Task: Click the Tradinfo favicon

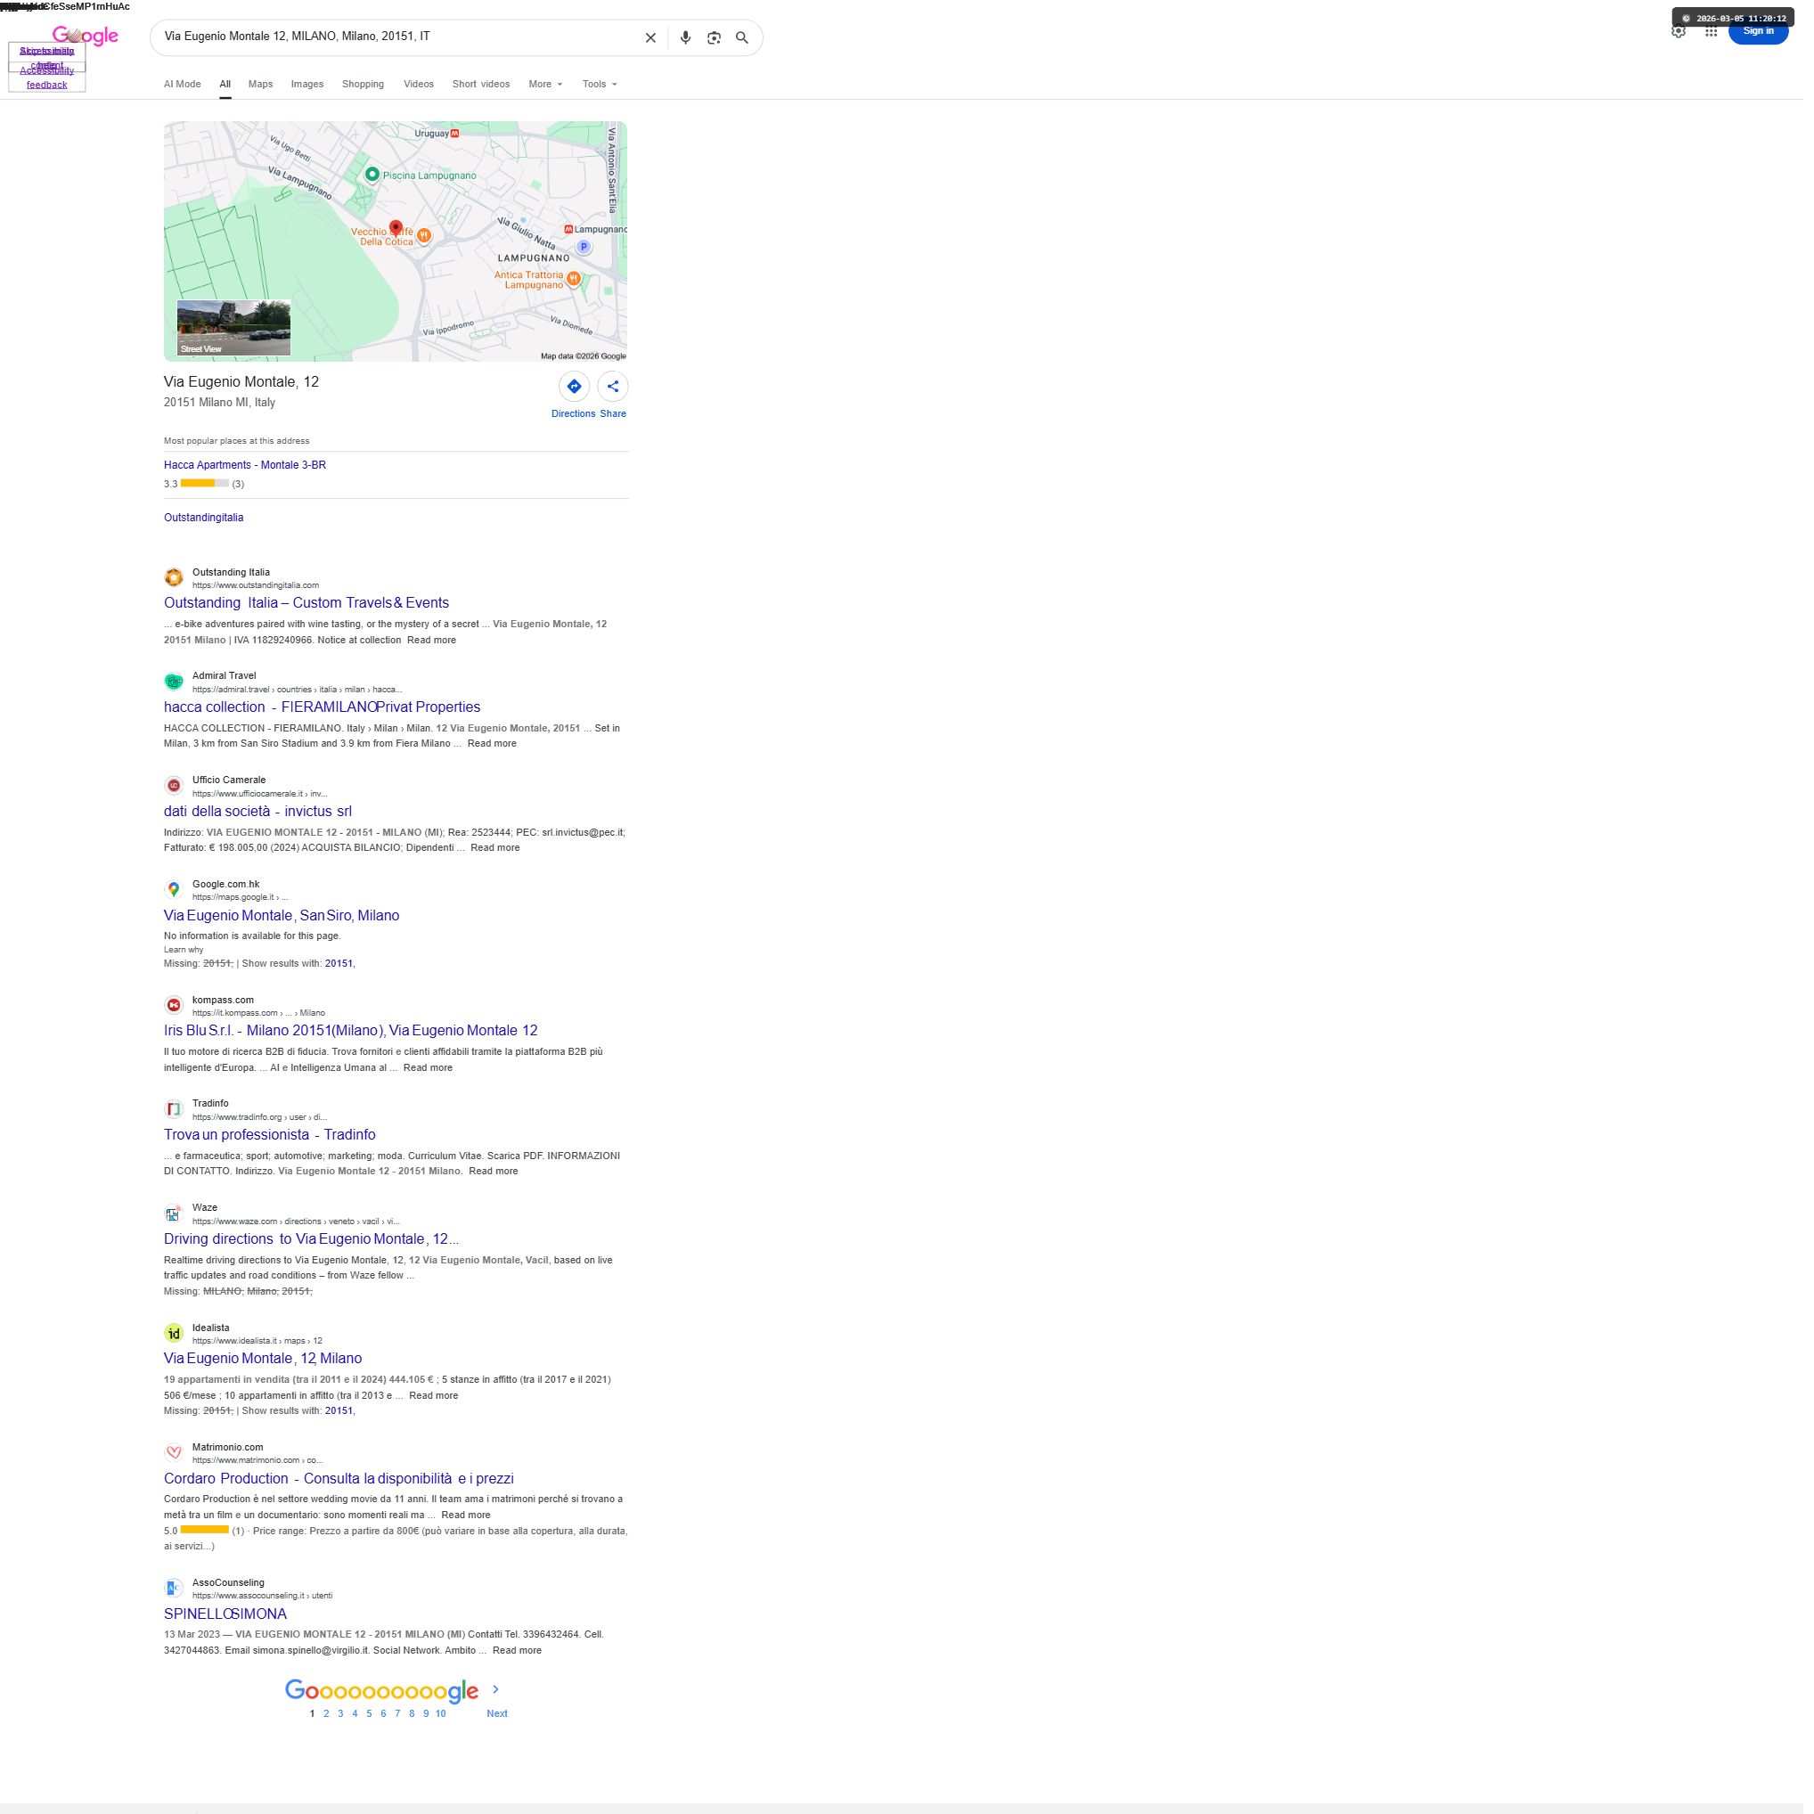Action: click(x=175, y=1115)
